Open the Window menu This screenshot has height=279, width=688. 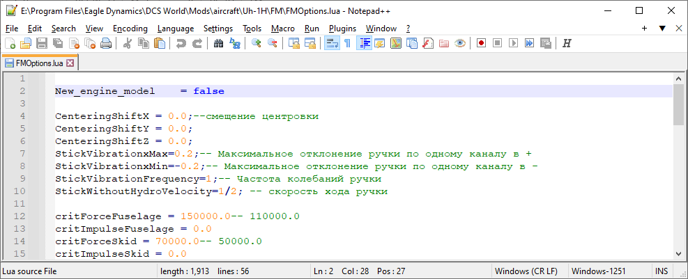[381, 29]
